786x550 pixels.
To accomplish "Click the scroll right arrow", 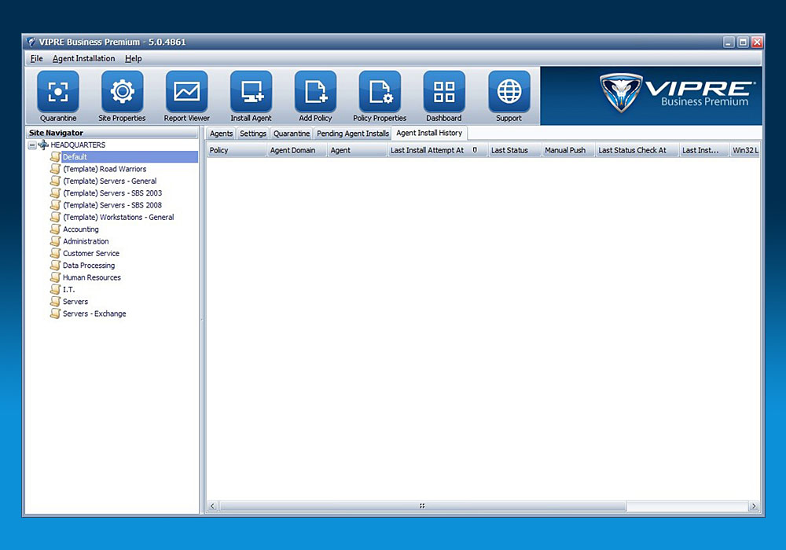I will click(x=754, y=506).
